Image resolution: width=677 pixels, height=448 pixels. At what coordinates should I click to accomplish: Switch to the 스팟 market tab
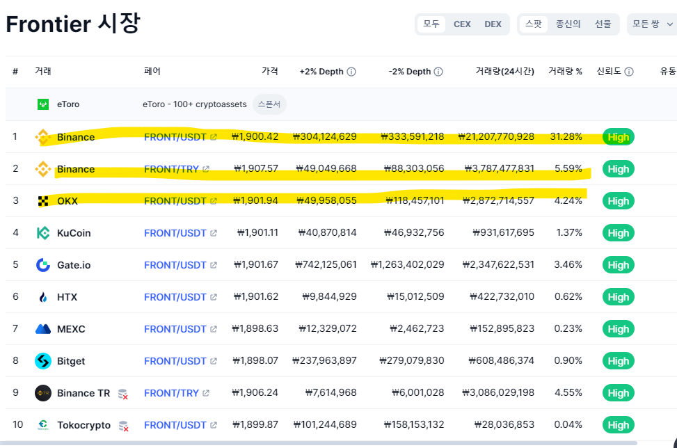[x=533, y=24]
